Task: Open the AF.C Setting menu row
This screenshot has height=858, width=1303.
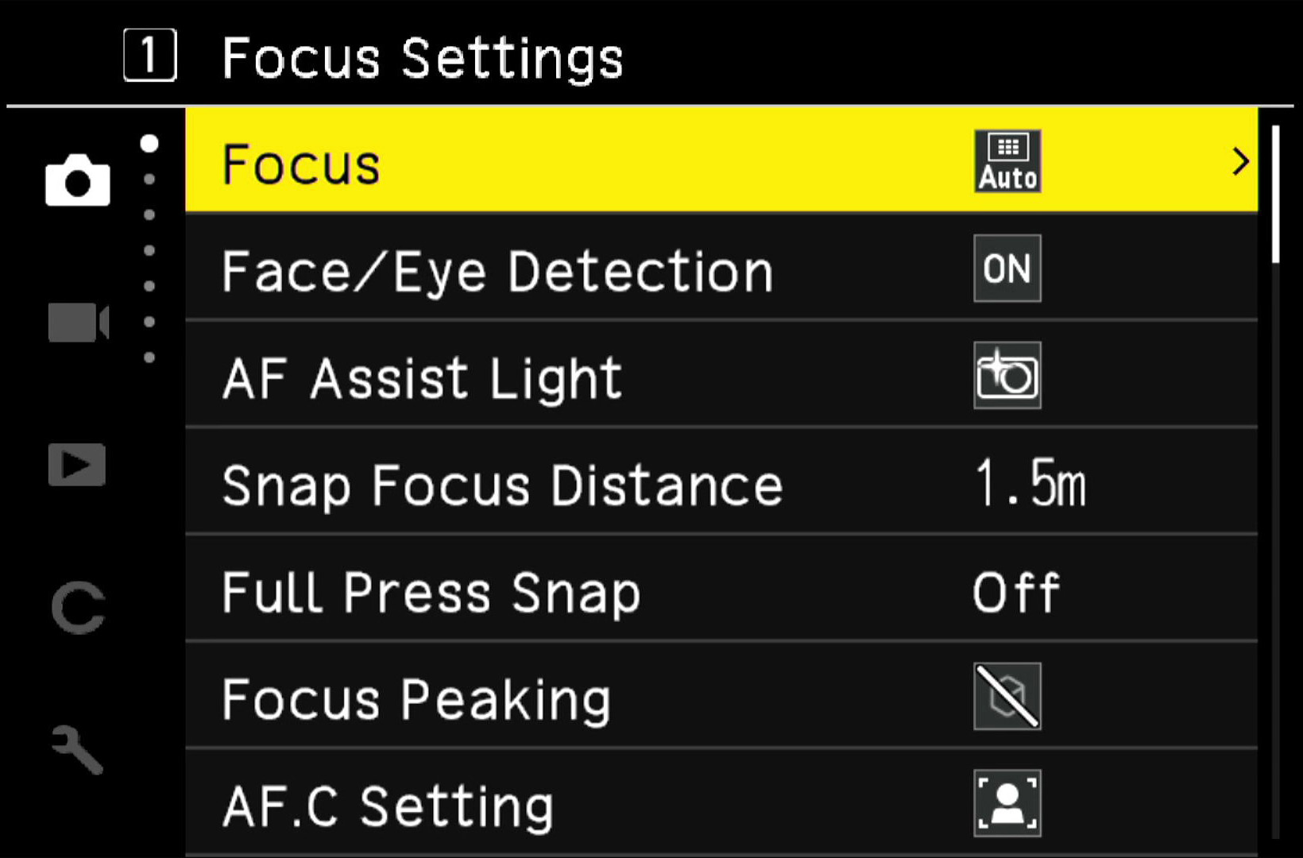Action: pyautogui.click(x=721, y=802)
